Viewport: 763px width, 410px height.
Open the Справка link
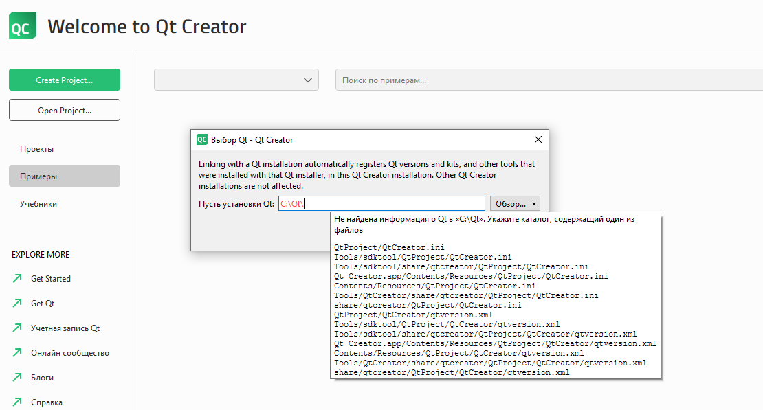point(47,402)
